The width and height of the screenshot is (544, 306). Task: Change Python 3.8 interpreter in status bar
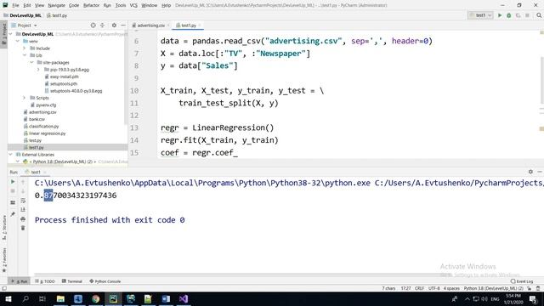pyautogui.click(x=493, y=288)
